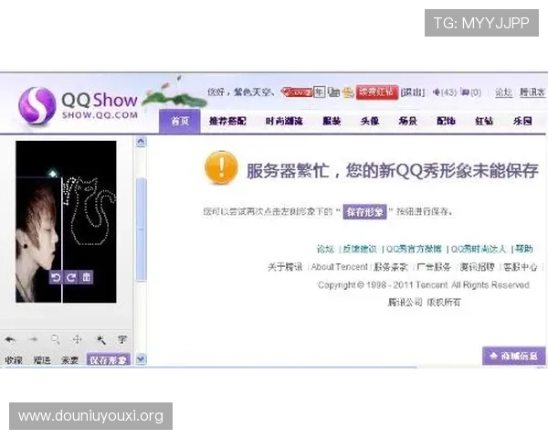Open the 关于腾讯 link
The width and height of the screenshot is (548, 439).
point(285,267)
